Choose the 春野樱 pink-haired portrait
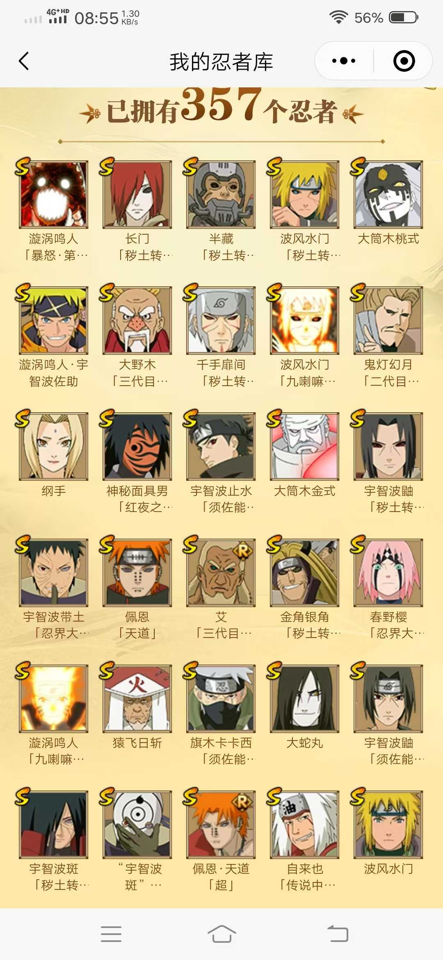Viewport: 443px width, 960px height. (388, 573)
